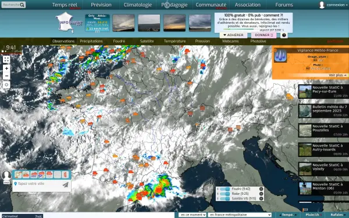The image size is (349, 218).
Task: Open 'Nouvelle StatIC à Pouzolles' news
Action: pyautogui.click(x=323, y=130)
